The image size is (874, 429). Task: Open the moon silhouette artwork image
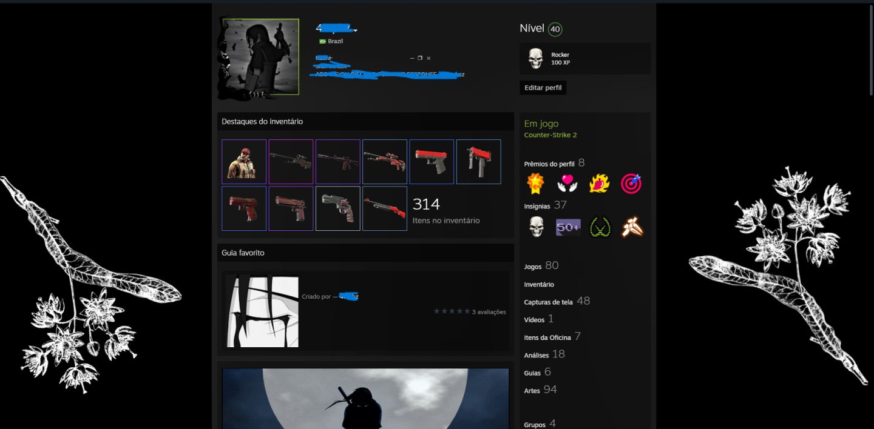pos(365,399)
